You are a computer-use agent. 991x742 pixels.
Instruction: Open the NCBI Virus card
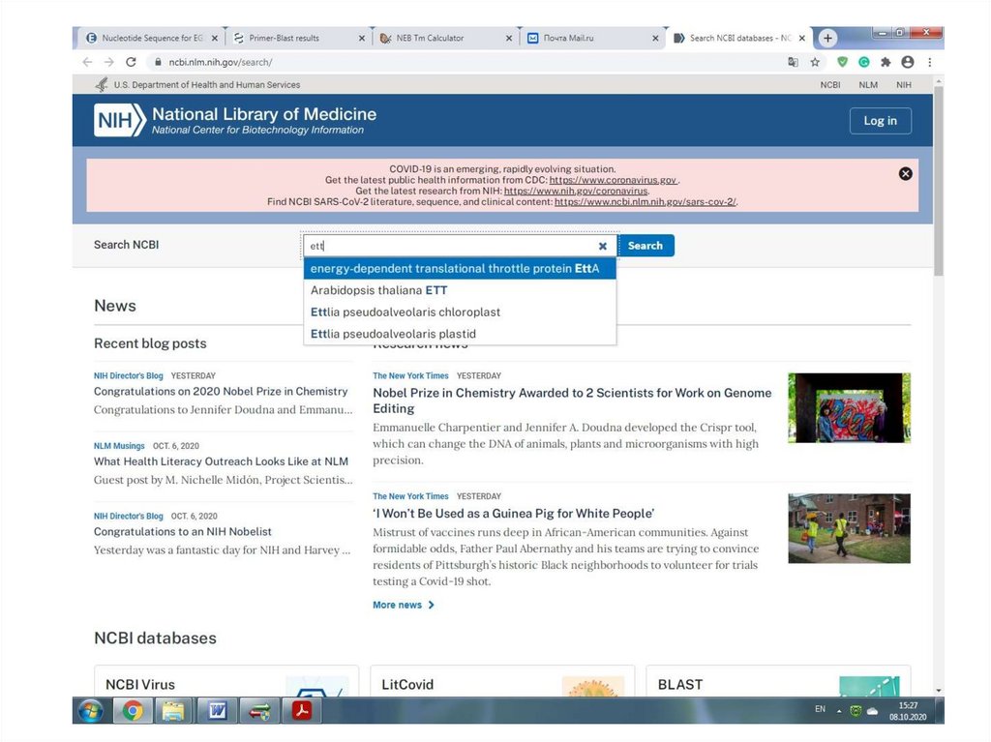point(226,681)
